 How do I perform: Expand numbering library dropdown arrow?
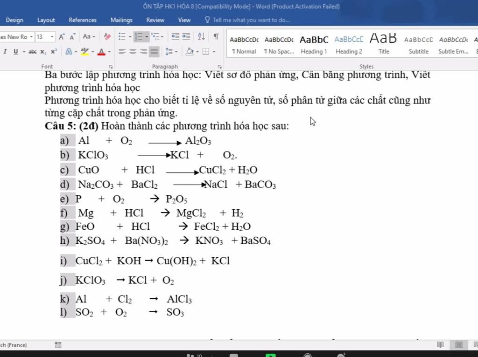[147, 36]
